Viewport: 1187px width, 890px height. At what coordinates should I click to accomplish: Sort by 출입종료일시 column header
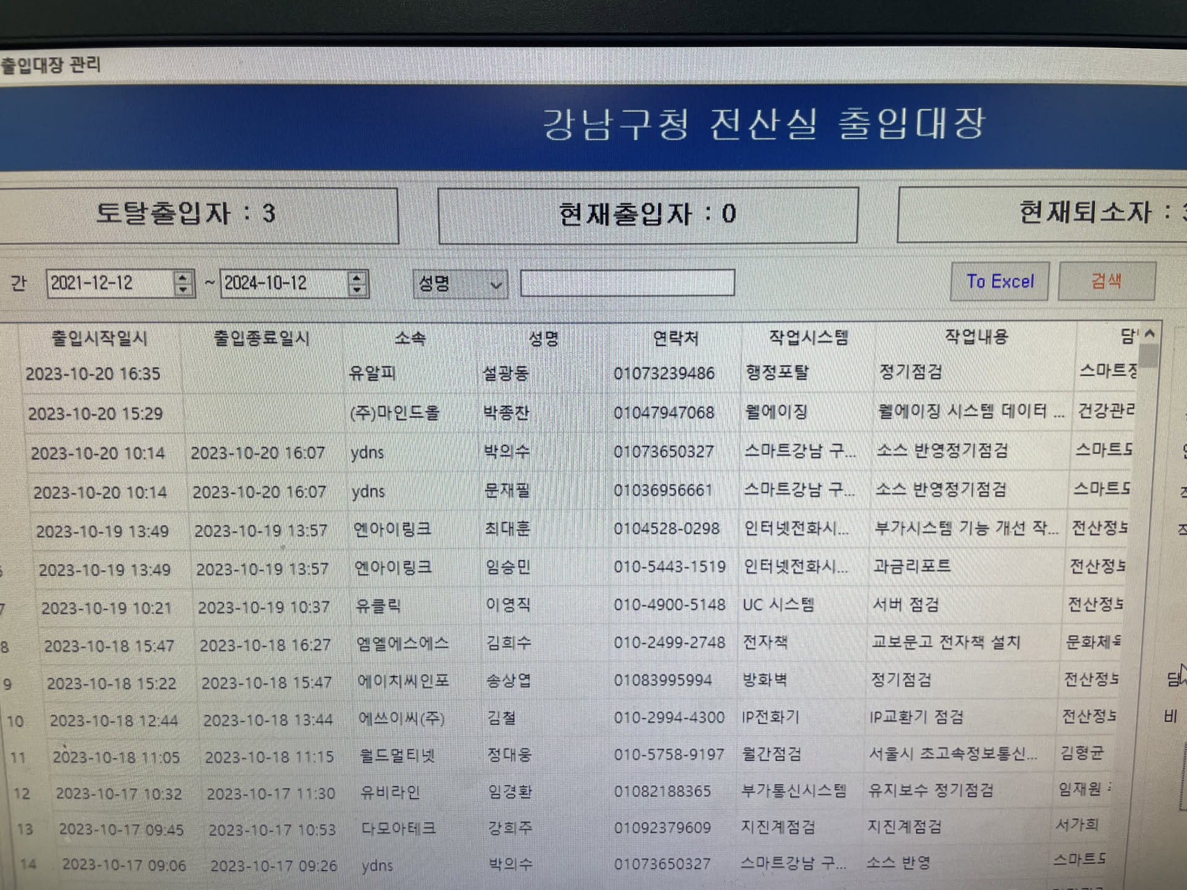click(x=261, y=339)
